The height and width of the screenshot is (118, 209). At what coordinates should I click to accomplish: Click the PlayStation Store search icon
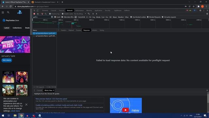click(8, 12)
